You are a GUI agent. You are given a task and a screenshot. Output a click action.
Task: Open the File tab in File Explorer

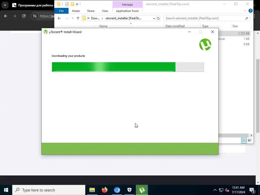coord(61,11)
